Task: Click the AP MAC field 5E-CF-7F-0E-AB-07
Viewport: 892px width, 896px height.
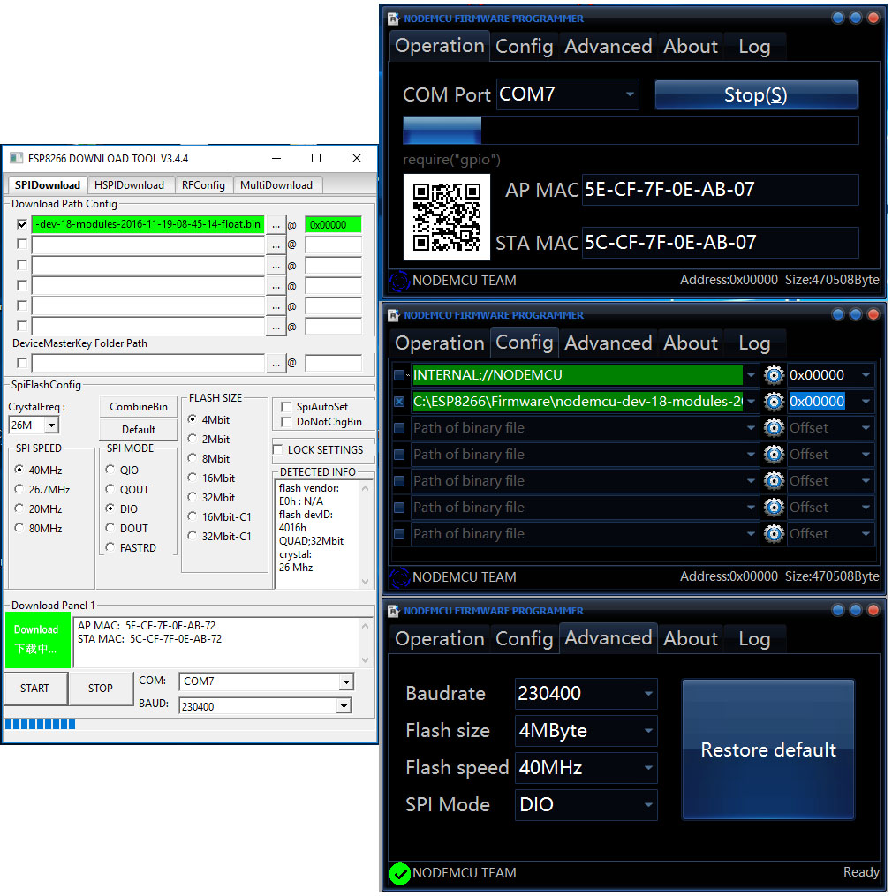Action: [x=720, y=190]
